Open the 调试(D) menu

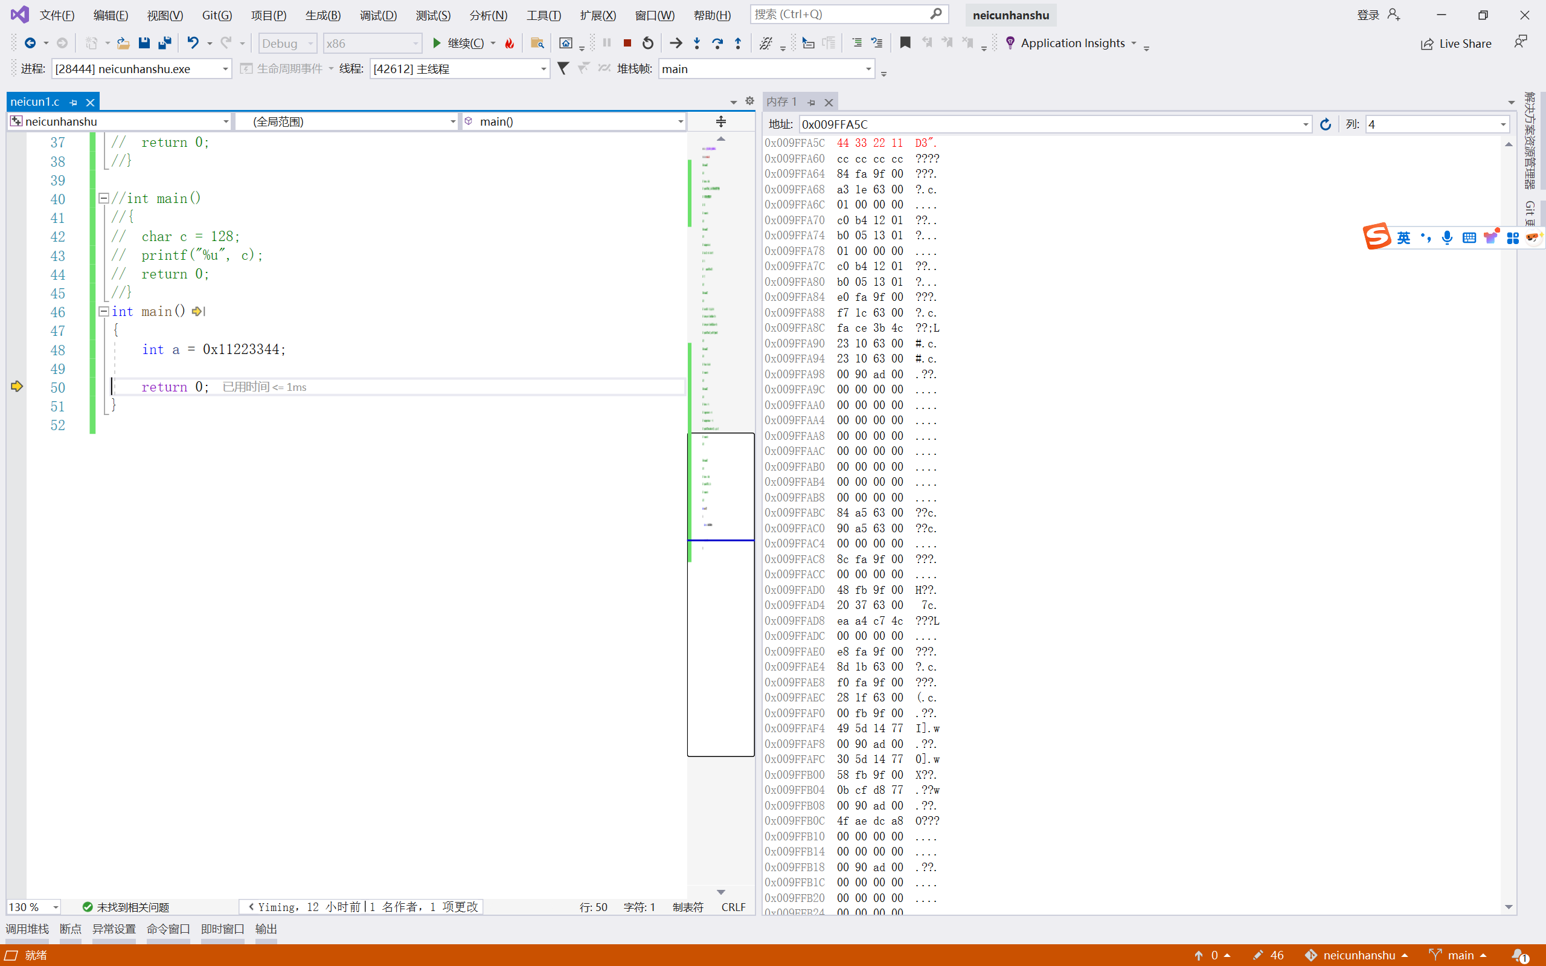click(x=378, y=14)
